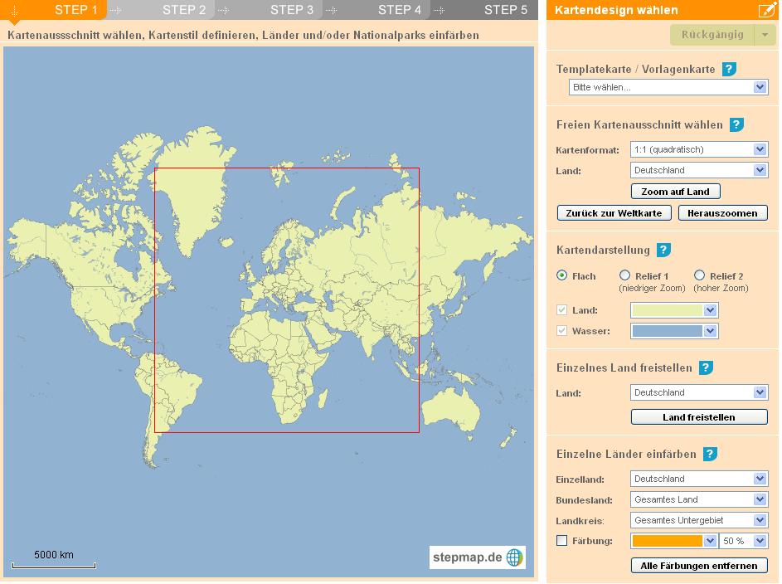Click help icon for Einzelnes Land freistellen
This screenshot has height=584, width=782.
[706, 367]
